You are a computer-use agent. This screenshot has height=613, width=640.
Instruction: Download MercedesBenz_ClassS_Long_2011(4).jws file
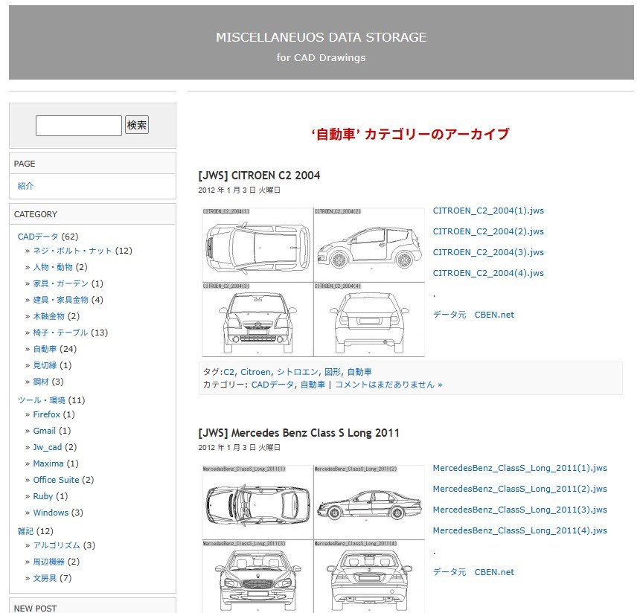(x=520, y=530)
